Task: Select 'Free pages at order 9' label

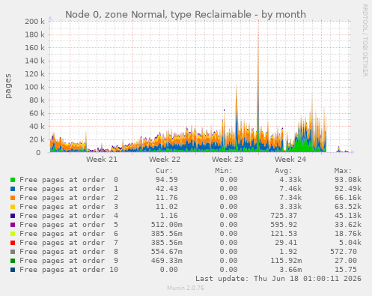Action: 69,261
